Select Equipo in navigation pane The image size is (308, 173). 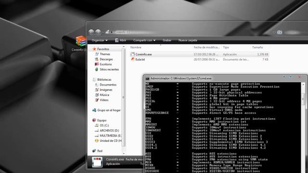click(x=102, y=121)
